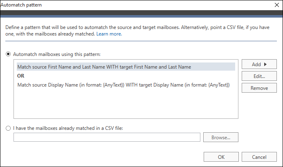This screenshot has width=283, height=167.
Task: Select the Automatch mailboxes pattern radio button
Action: point(8,54)
